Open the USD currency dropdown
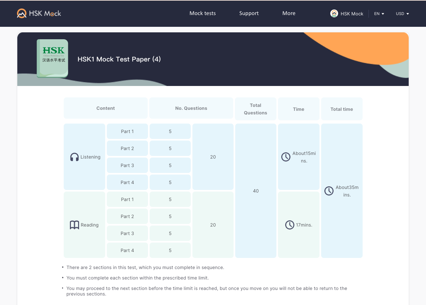 pos(402,14)
